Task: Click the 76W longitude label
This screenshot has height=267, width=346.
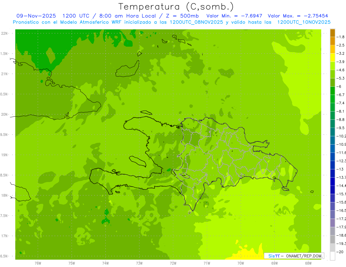Action: click(38, 263)
